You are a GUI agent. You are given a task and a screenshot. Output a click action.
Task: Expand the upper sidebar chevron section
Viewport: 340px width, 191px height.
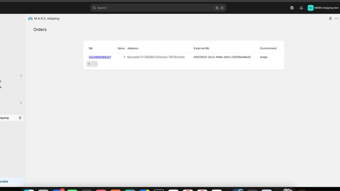[21, 76]
